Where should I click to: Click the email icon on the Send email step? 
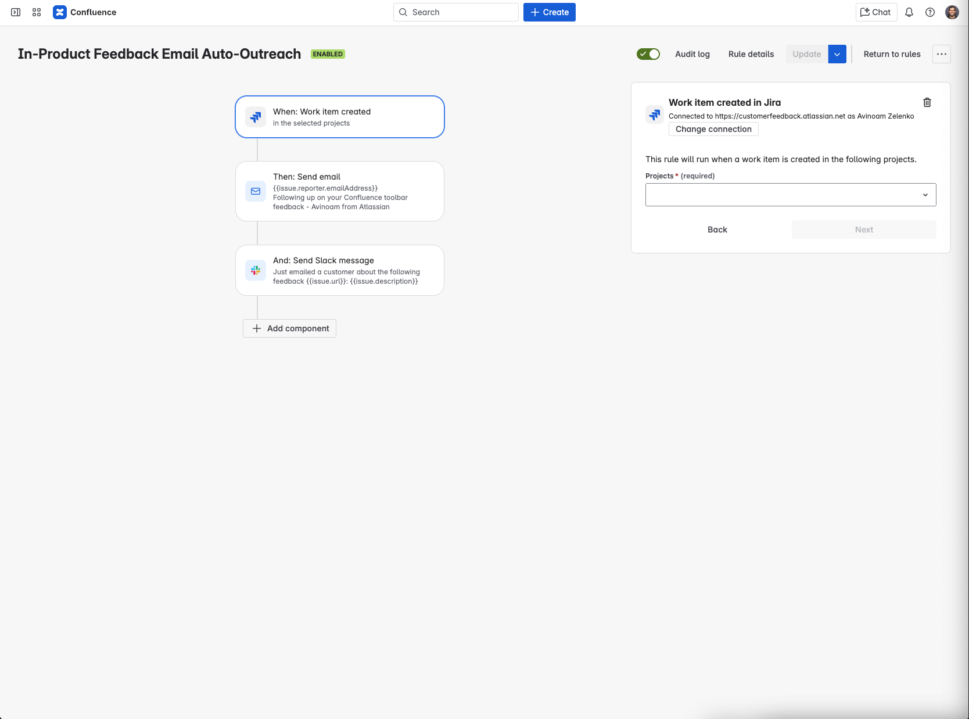coord(255,191)
